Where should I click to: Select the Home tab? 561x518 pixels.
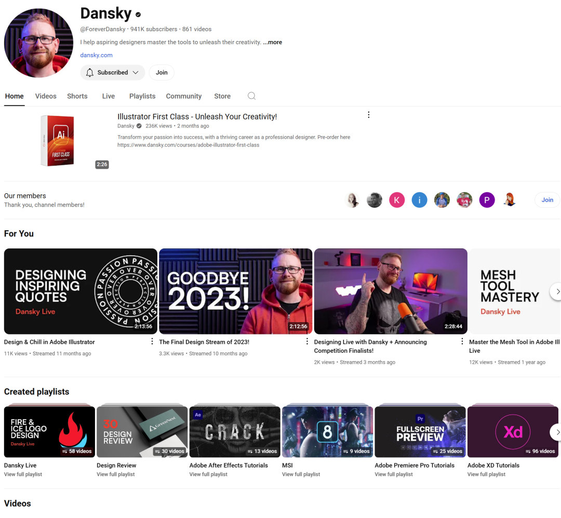(15, 96)
